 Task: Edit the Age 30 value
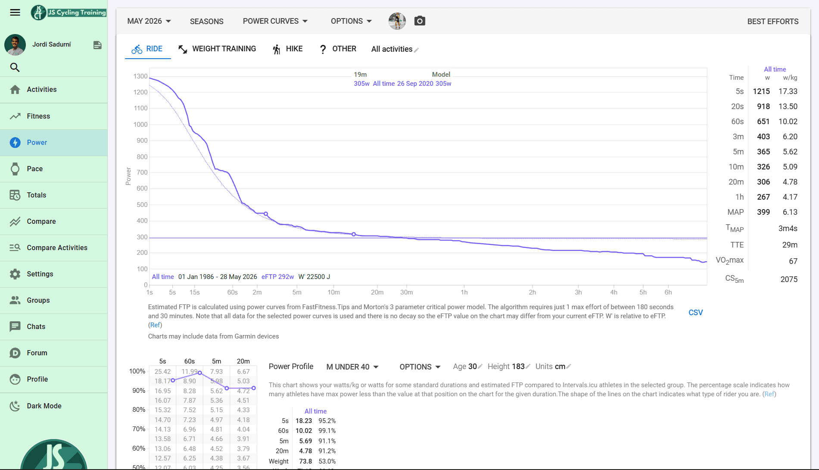467,367
